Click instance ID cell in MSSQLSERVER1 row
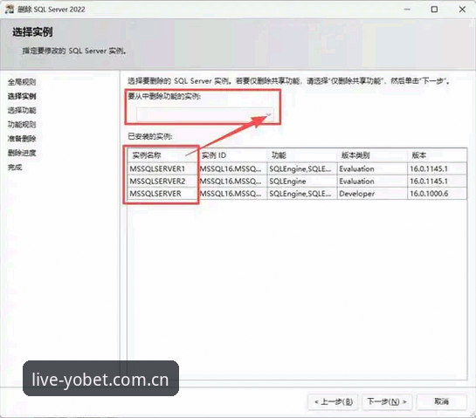The width and height of the screenshot is (476, 418). [232, 168]
